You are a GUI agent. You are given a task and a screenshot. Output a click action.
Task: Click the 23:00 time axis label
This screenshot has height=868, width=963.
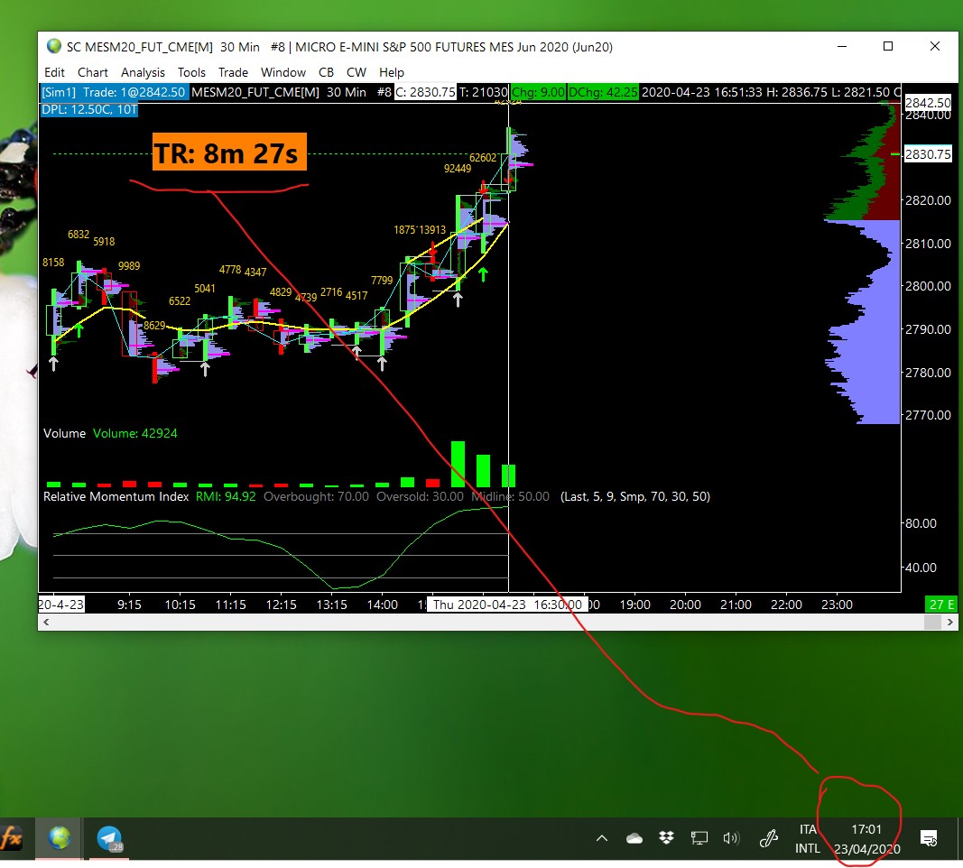837,605
